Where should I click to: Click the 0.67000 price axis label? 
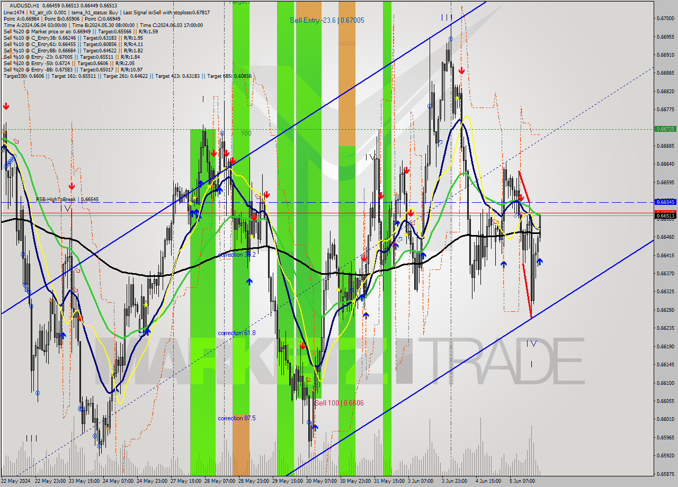pyautogui.click(x=665, y=18)
